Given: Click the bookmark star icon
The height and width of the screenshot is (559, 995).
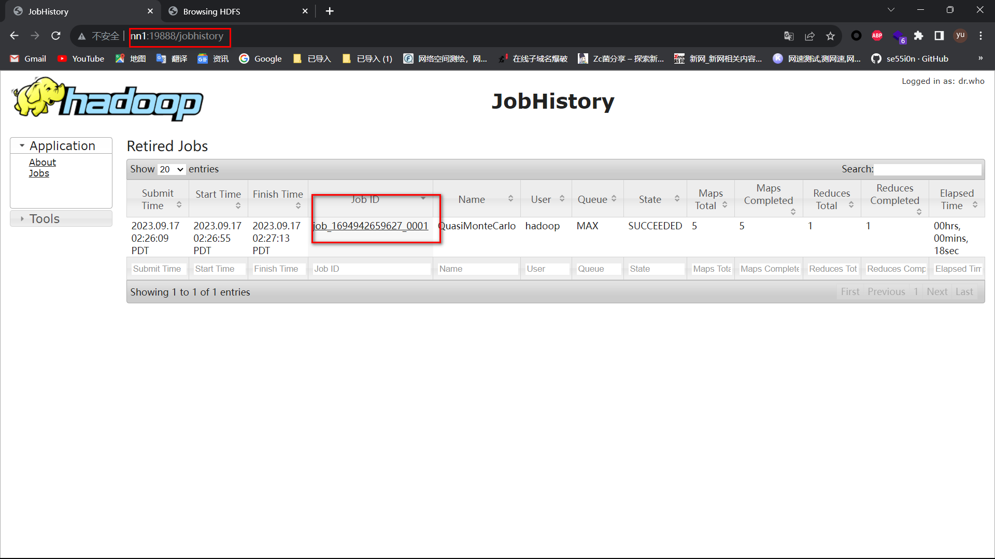Looking at the screenshot, I should point(830,36).
